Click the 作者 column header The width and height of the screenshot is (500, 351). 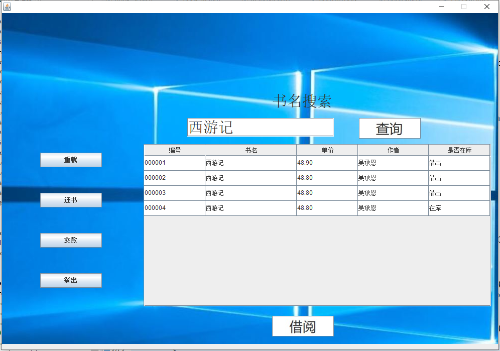(393, 150)
